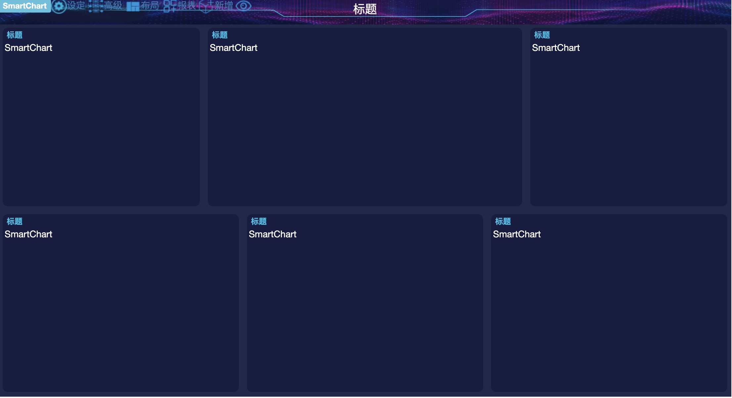The height and width of the screenshot is (398, 732).
Task: Click the 标题 title of bottom-center panel
Action: point(259,221)
